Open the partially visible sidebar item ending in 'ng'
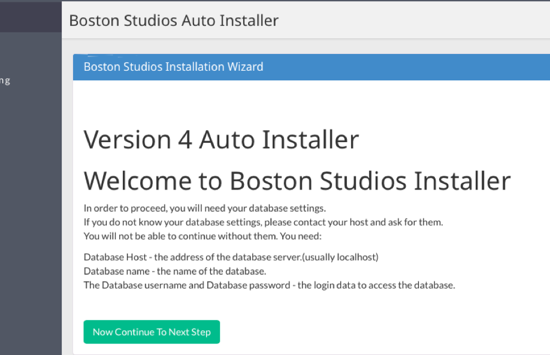 click(5, 81)
